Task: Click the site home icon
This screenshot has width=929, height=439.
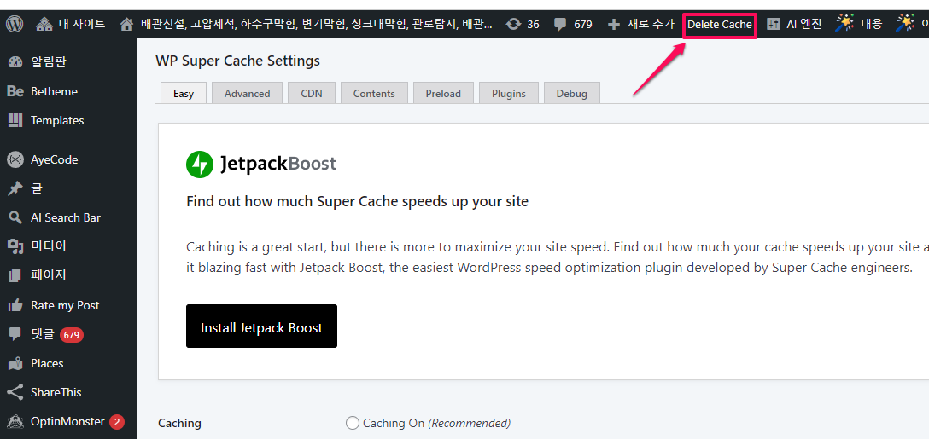Action: [126, 24]
